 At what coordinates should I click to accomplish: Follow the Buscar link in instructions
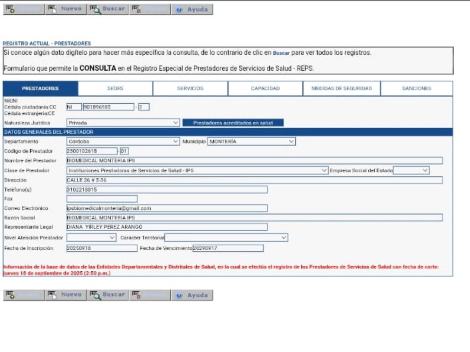(x=281, y=53)
